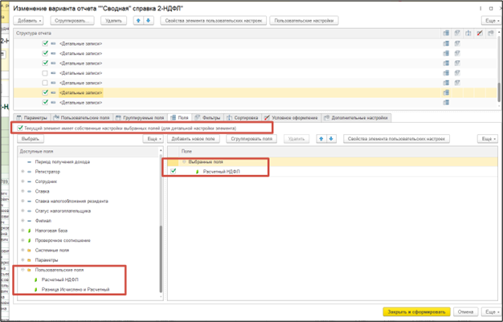
Task: Click selected-fields icon in structure table header
Action: click(446, 33)
